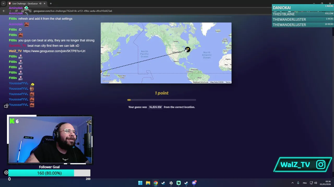Open the Windows Start menu
Screen dimensions: 334x187
click(140, 183)
